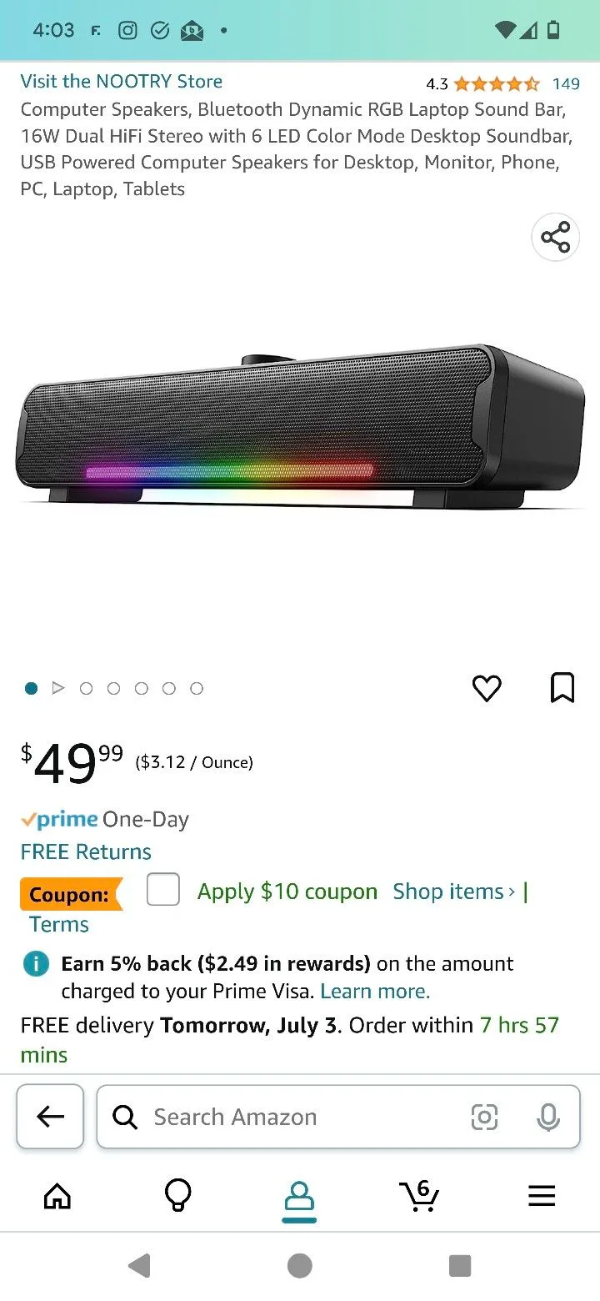Open the hamburger menu
Image resolution: width=600 pixels, height=1301 pixels.
(x=542, y=1195)
